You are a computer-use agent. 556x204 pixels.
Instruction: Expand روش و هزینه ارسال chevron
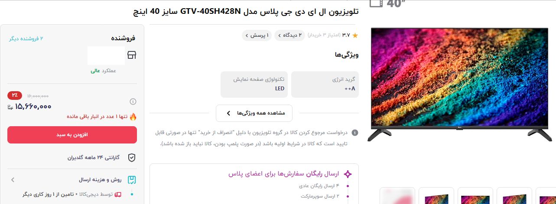click(x=13, y=180)
